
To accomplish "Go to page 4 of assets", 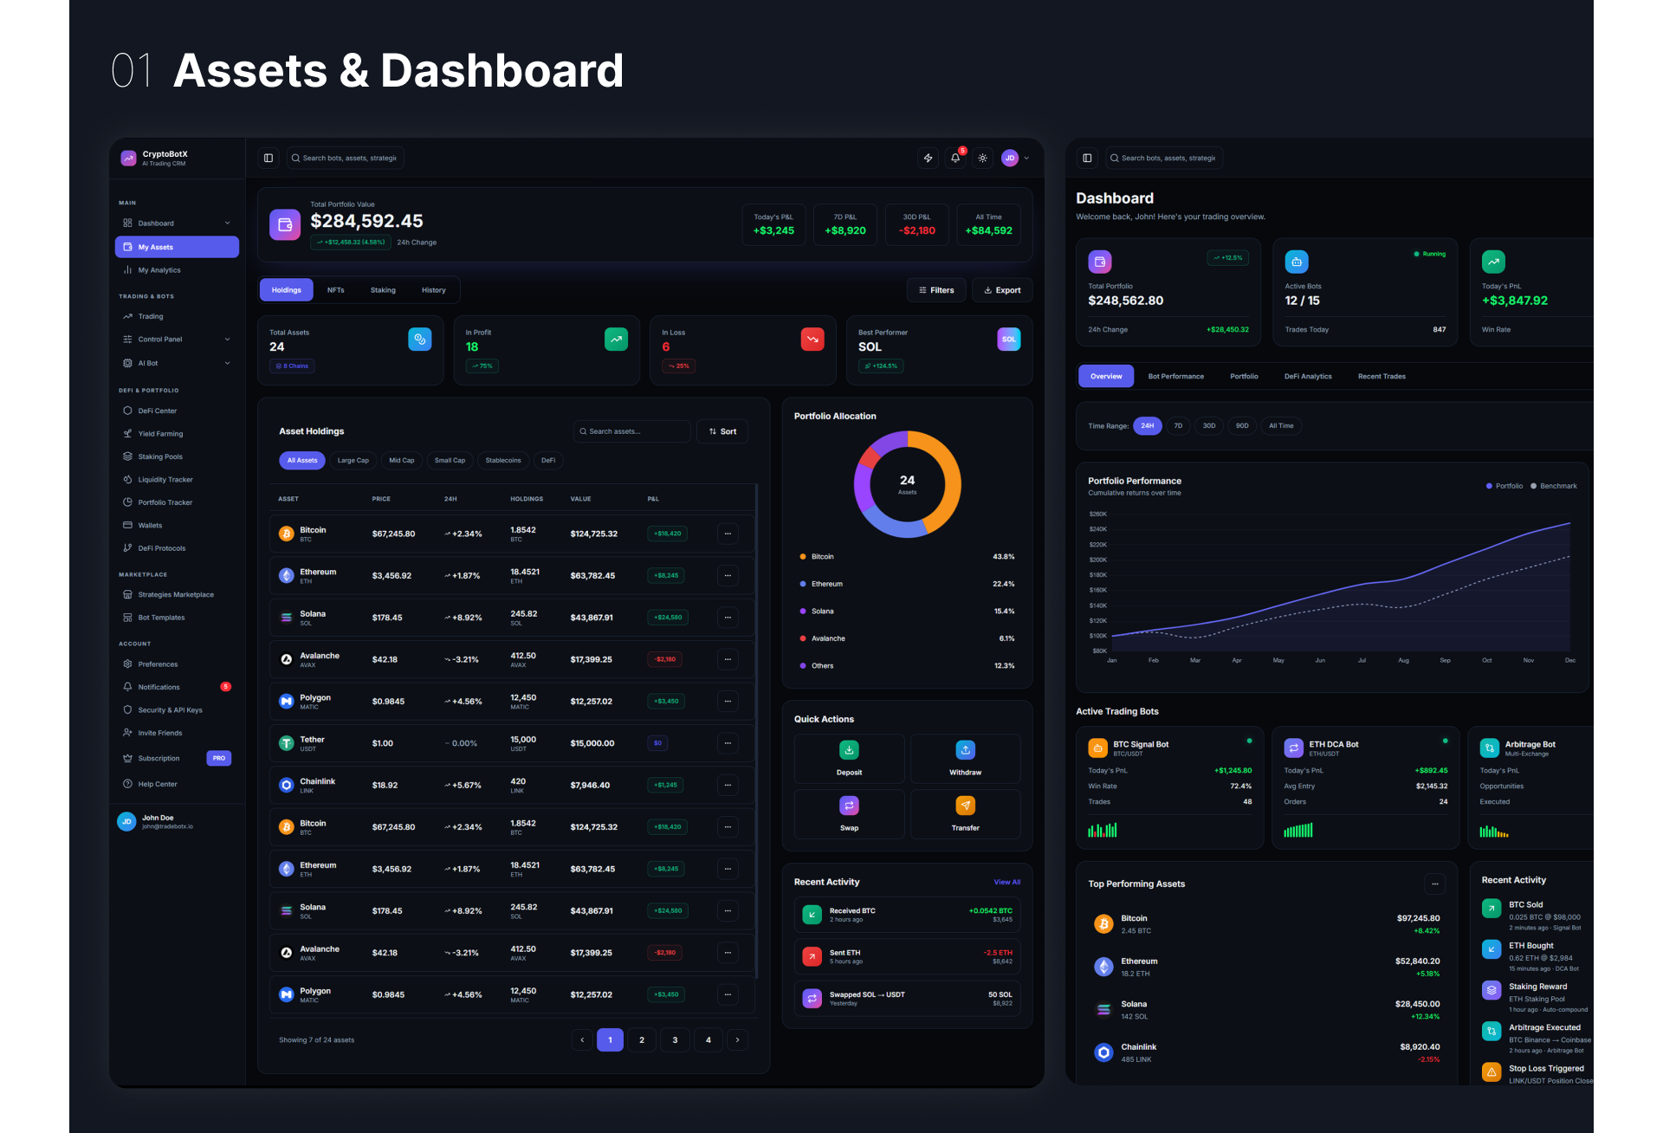I will click(x=709, y=1040).
